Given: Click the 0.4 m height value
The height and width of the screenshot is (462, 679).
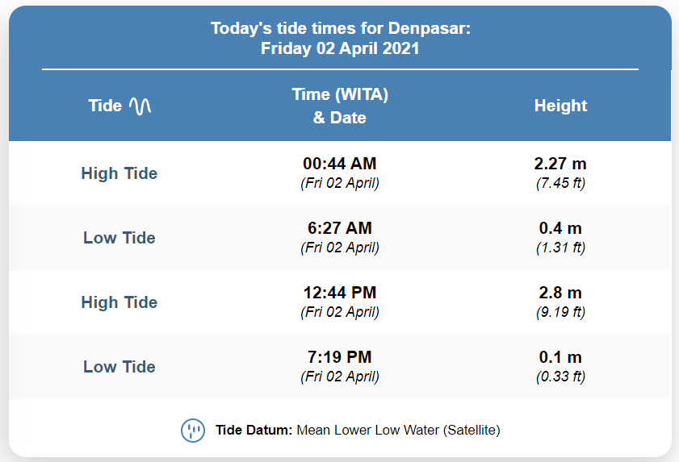Looking at the screenshot, I should [x=560, y=228].
